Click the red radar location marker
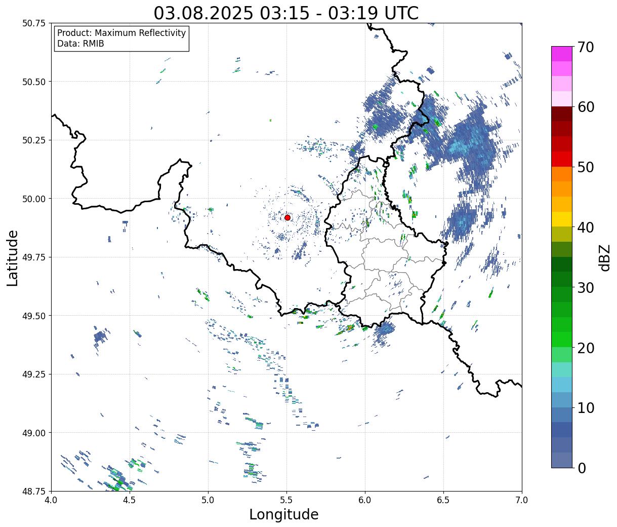 click(x=287, y=217)
